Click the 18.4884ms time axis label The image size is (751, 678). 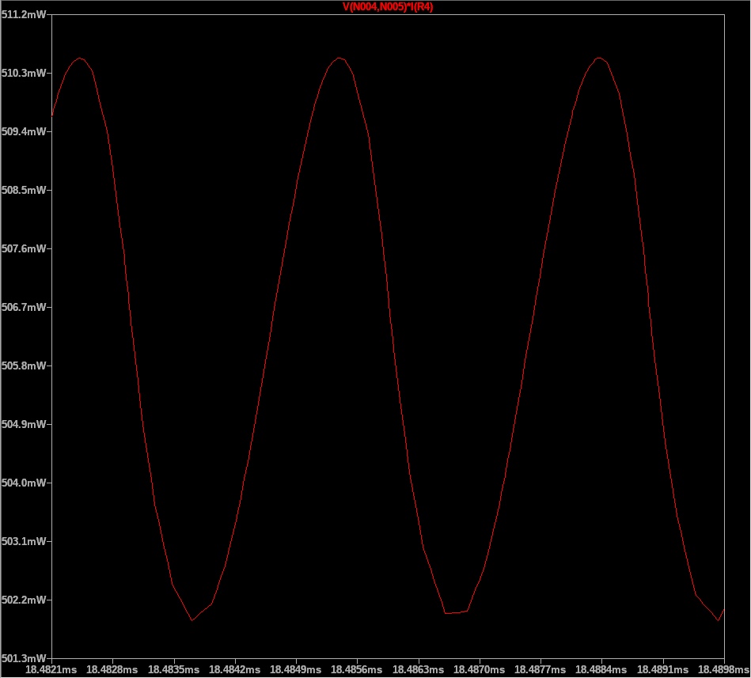tap(601, 669)
